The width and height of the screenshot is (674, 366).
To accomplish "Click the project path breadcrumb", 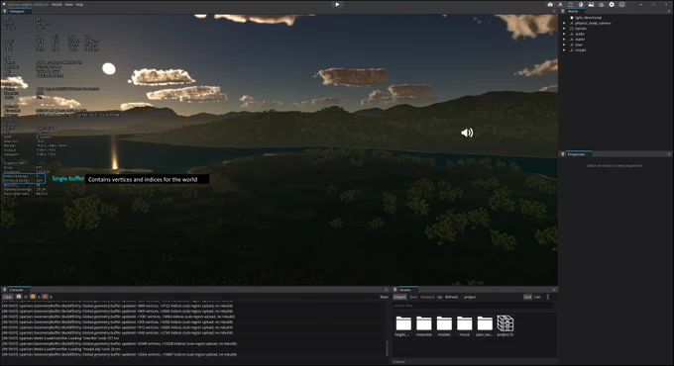I will (x=470, y=297).
